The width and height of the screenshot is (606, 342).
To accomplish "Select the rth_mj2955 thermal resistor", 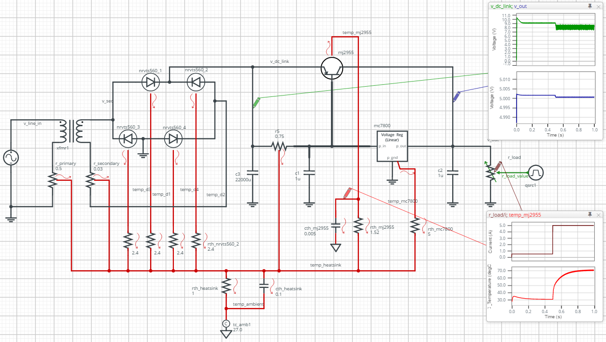I will (358, 226).
